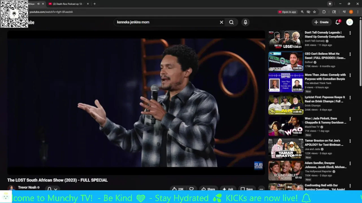The height and width of the screenshot is (203, 362).
Task: Visit the Drink Champs channel
Action: (313, 105)
